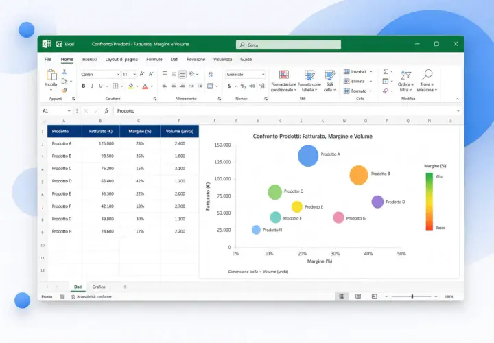Click Formato button in Celle group
The image size is (494, 343).
click(358, 91)
